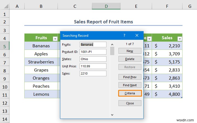The height and width of the screenshot is (123, 197).
Task: Click the Find Next button
Action: click(x=130, y=85)
